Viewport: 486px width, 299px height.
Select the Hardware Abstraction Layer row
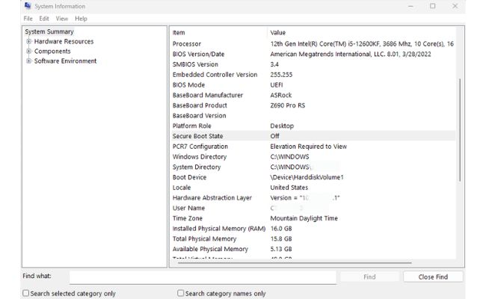(x=313, y=197)
